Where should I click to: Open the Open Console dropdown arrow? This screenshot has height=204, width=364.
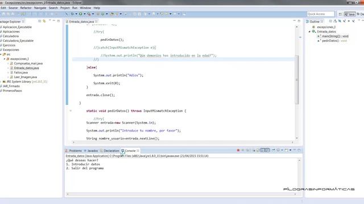tap(290, 150)
